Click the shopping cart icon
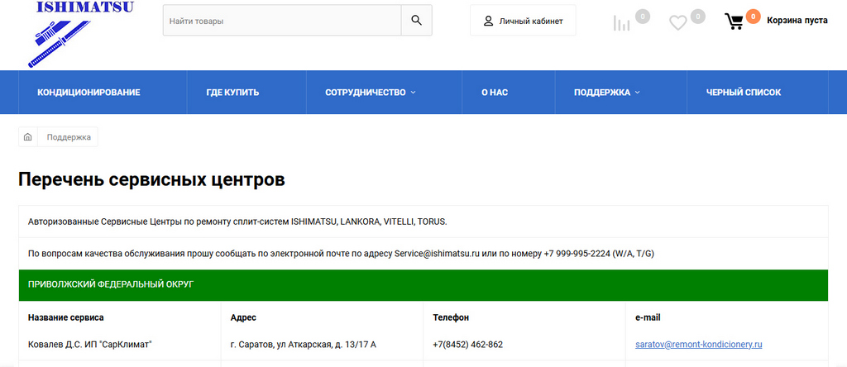Screen dimensions: 847x367 (735, 21)
